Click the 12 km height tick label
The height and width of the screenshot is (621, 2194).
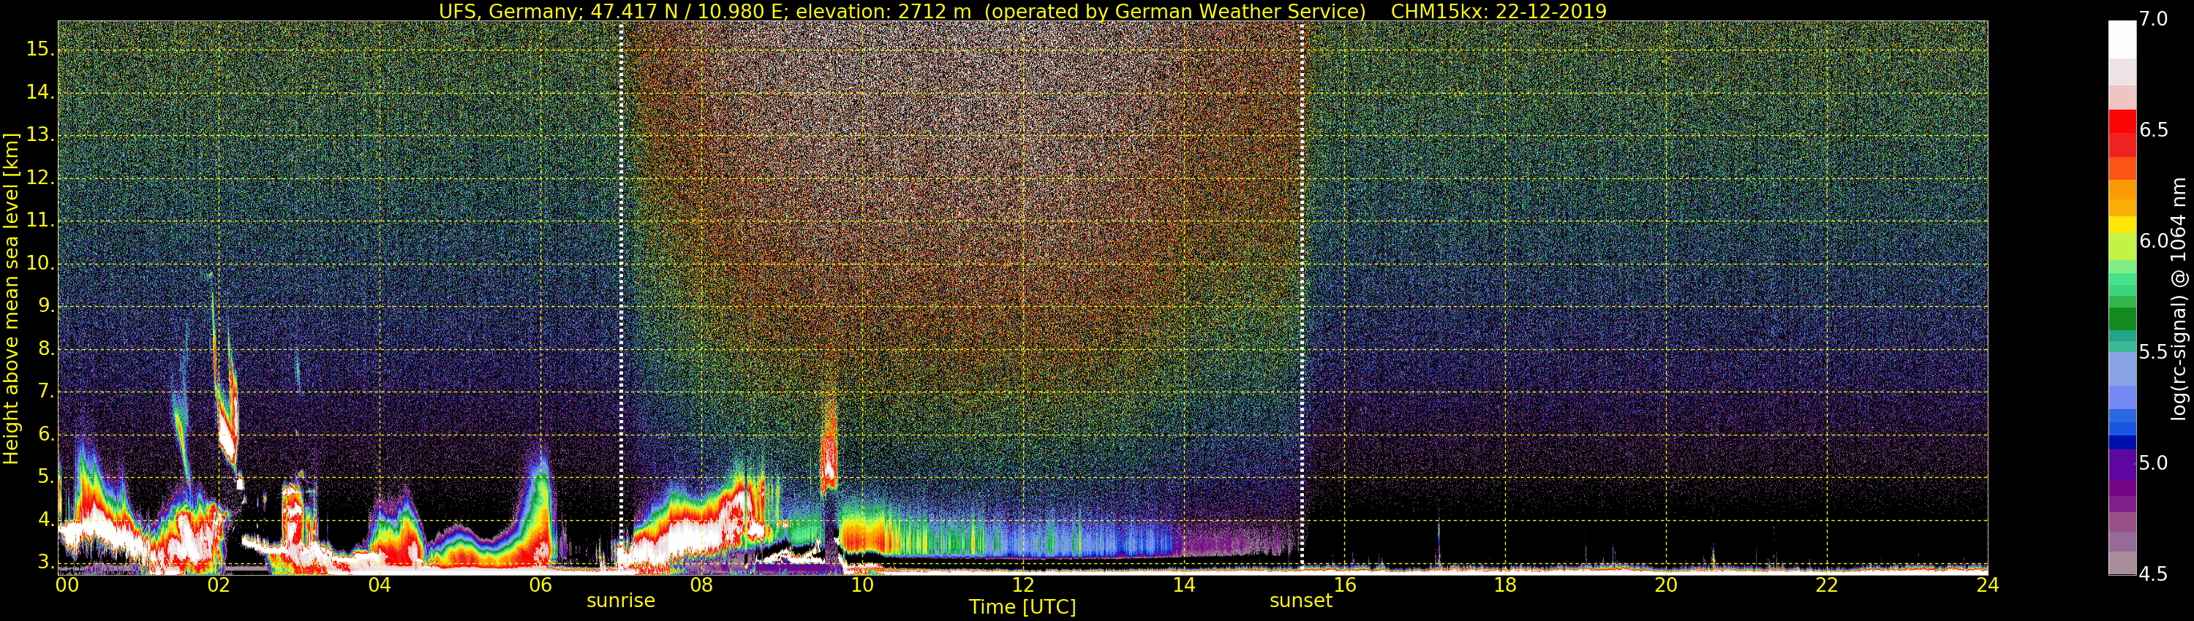41,178
